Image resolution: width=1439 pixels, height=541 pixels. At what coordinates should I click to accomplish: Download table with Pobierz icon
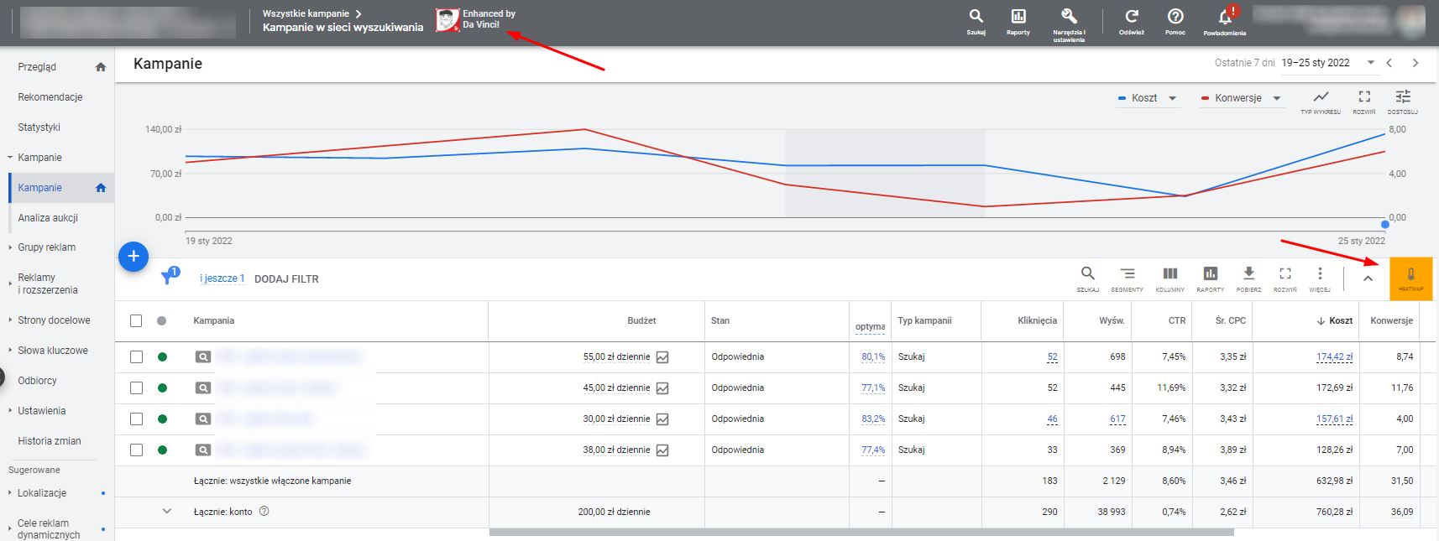tap(1248, 278)
